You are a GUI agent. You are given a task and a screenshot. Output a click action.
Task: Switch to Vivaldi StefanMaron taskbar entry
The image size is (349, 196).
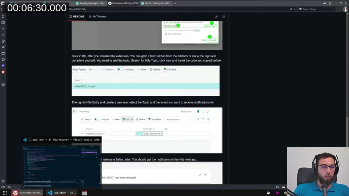(x=27, y=193)
